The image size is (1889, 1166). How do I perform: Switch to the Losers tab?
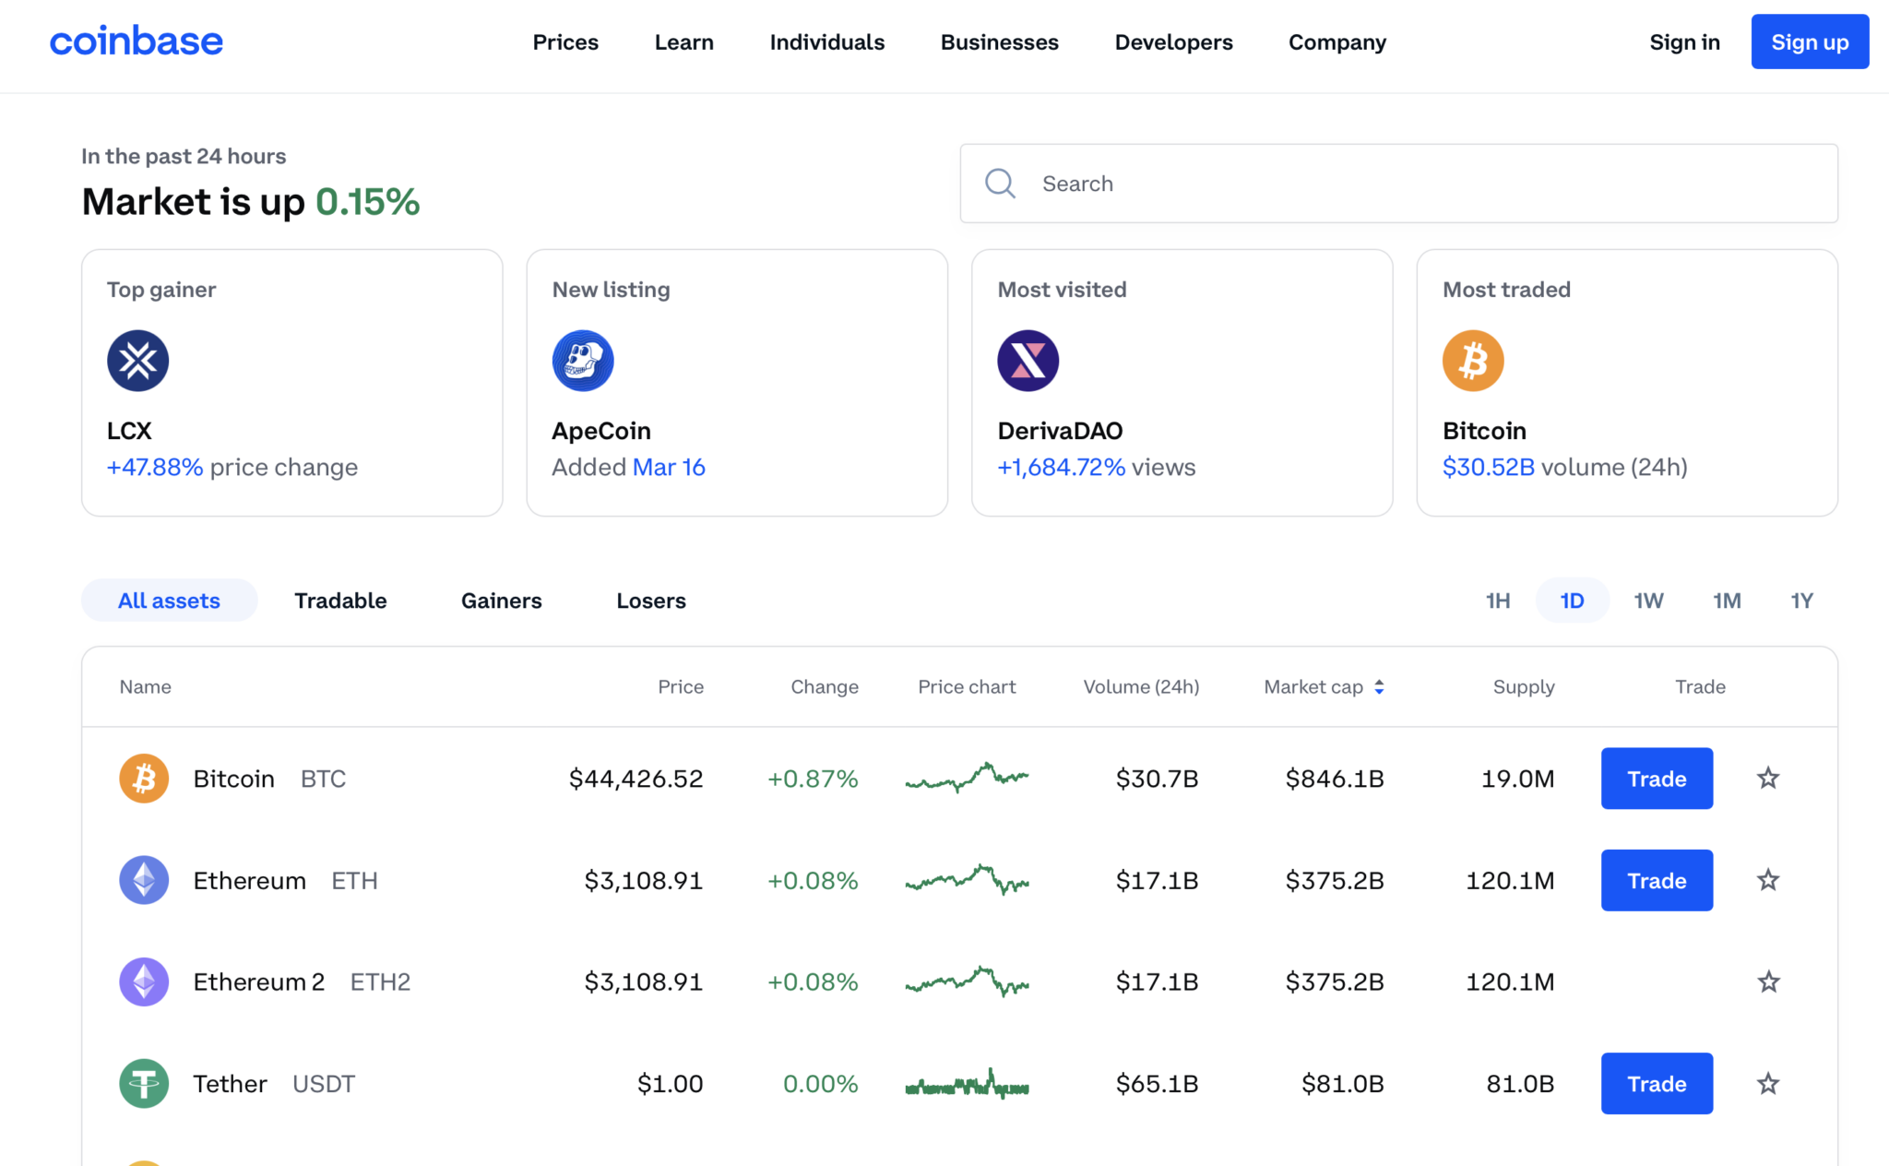(x=651, y=600)
